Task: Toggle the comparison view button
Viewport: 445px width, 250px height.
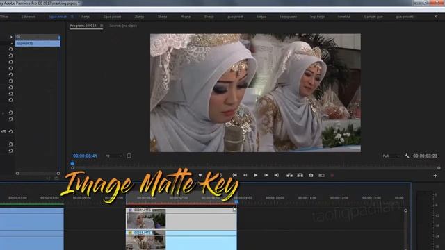Action: [x=321, y=175]
